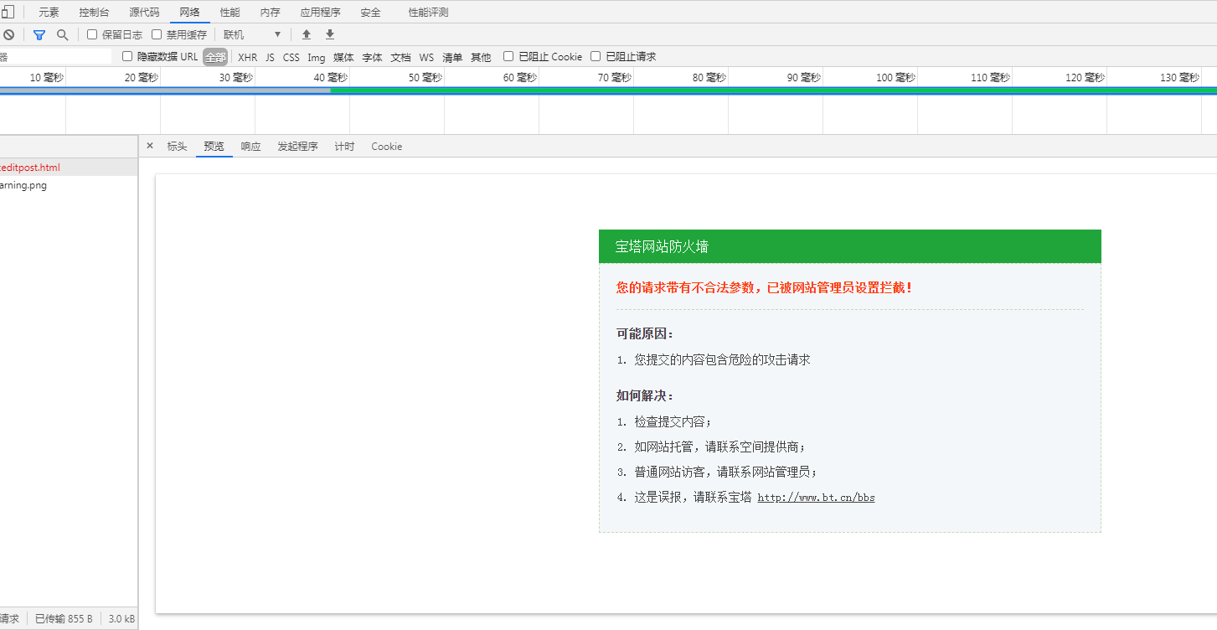Screen dimensions: 1217x630
Task: Switch to the 应用程序 panel tab
Action: pyautogui.click(x=320, y=13)
